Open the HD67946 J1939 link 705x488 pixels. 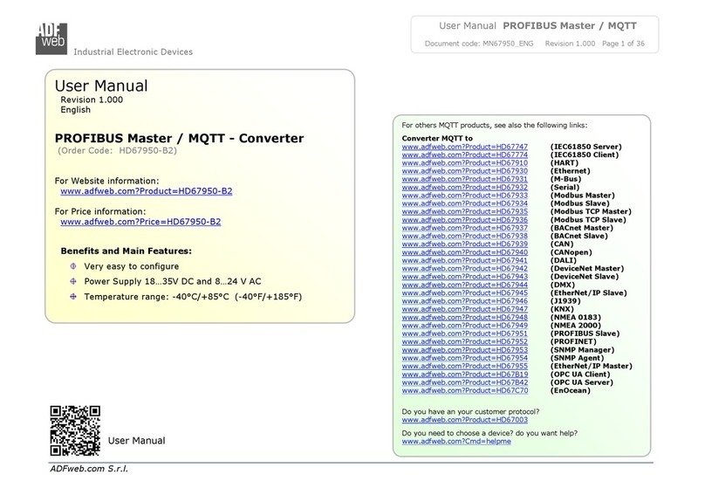tap(465, 301)
